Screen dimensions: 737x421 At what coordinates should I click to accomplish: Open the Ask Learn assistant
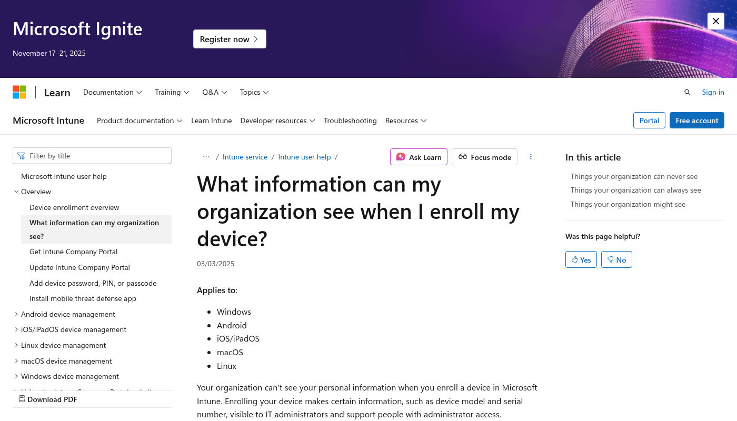pos(419,157)
